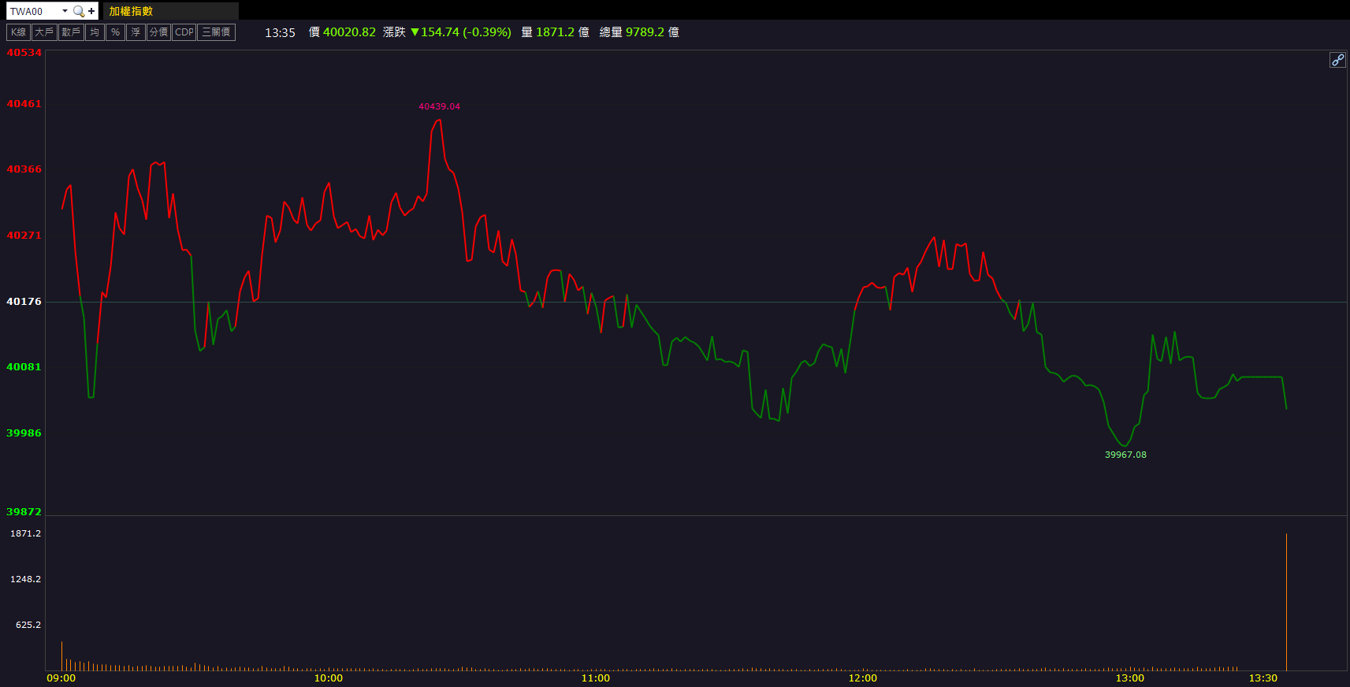The height and width of the screenshot is (687, 1350).
Task: Click the 39967.08 low price label
Action: coord(1125,455)
